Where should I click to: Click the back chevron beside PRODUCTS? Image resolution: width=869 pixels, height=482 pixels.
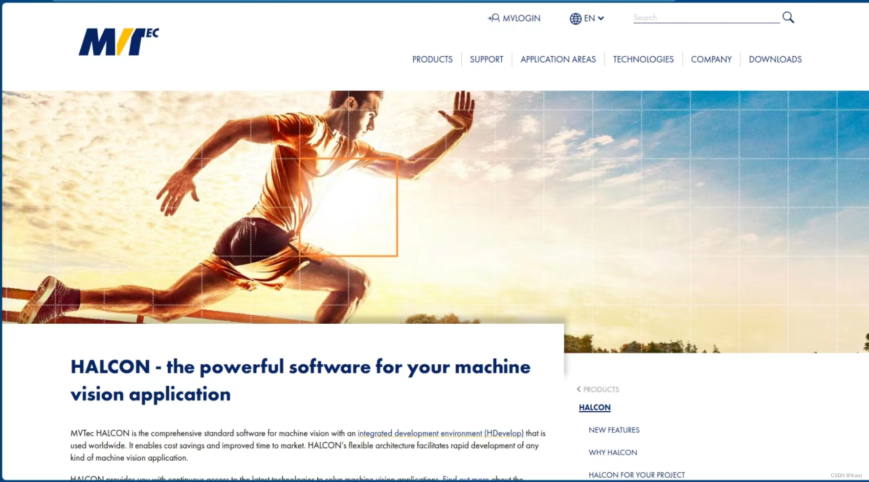tap(579, 389)
